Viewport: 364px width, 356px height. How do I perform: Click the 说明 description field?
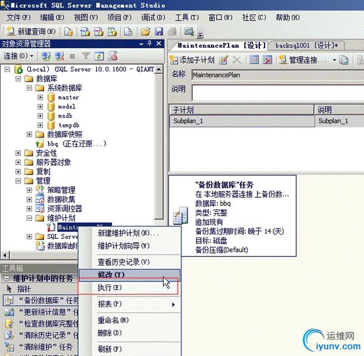pos(278,92)
